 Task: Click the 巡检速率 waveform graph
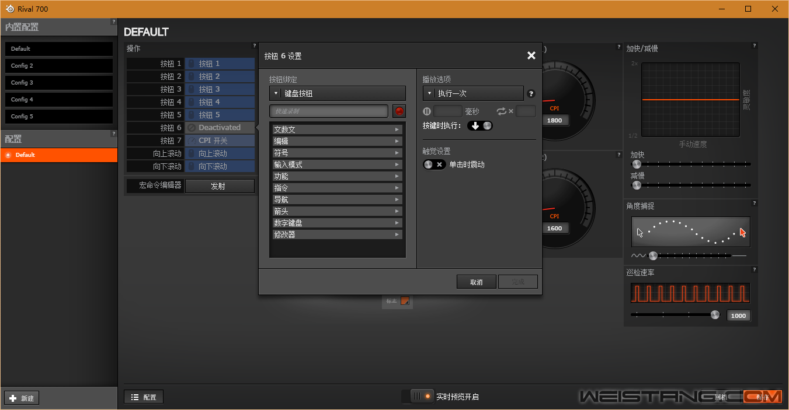coord(690,293)
